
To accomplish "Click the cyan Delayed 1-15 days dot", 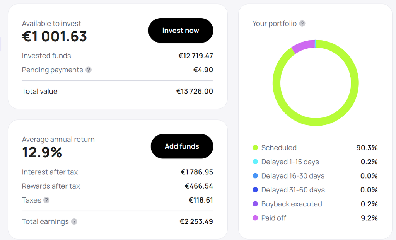I will tap(255, 162).
